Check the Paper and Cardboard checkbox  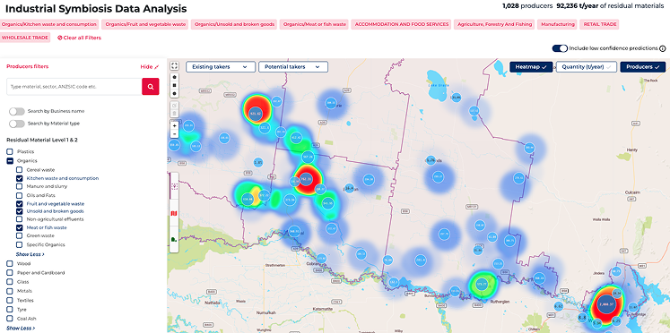9,272
